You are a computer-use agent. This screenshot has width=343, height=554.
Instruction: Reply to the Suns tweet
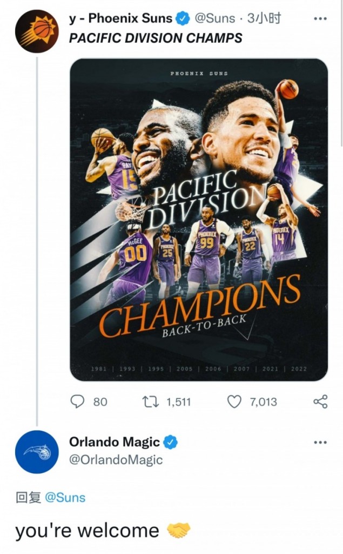pyautogui.click(x=78, y=402)
